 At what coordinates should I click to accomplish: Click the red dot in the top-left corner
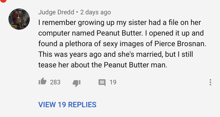[2, 1]
